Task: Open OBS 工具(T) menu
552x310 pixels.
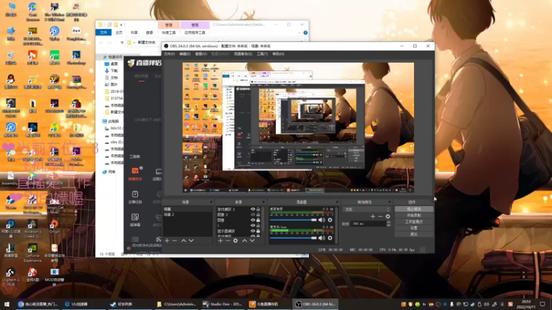Action: point(262,54)
